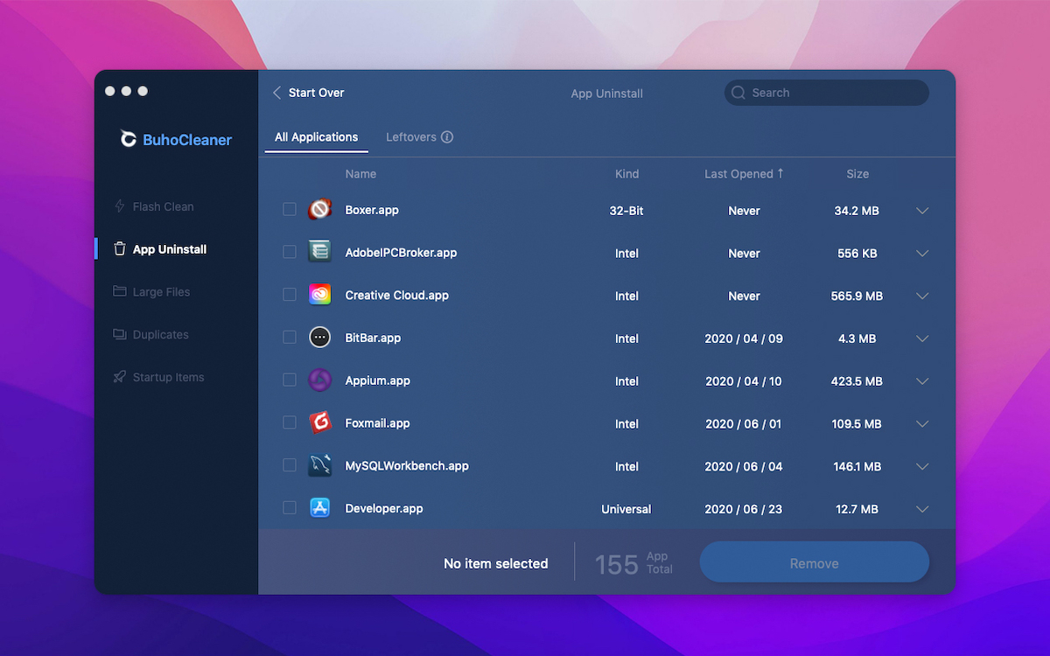Tick the BitBar.app checkbox

pos(290,338)
